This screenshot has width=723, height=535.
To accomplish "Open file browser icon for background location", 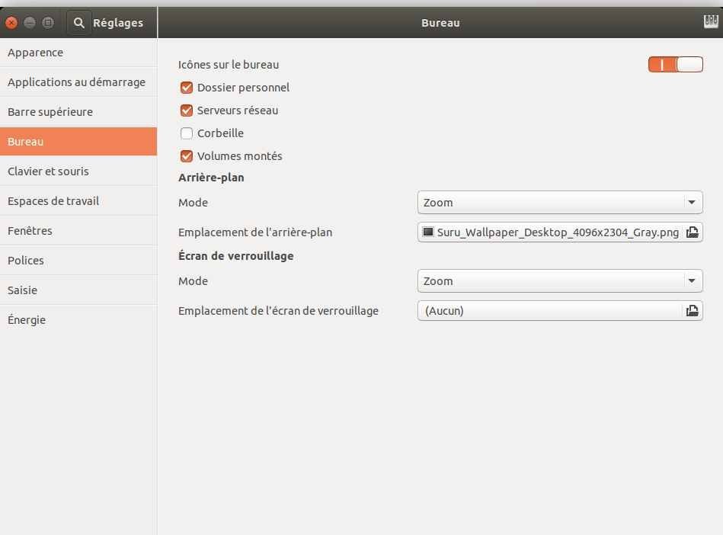I will click(x=692, y=232).
